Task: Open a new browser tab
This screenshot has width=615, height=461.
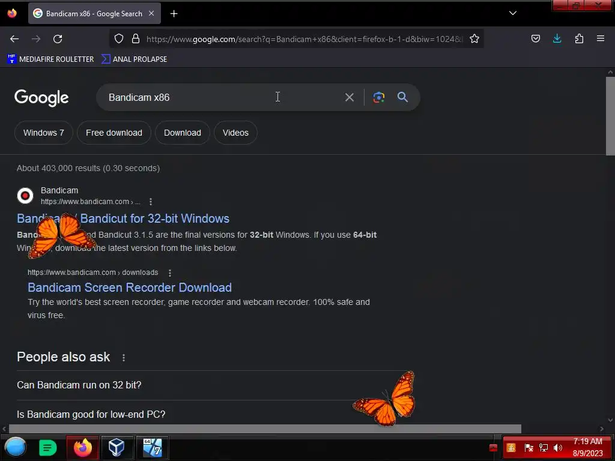Action: pos(174,14)
